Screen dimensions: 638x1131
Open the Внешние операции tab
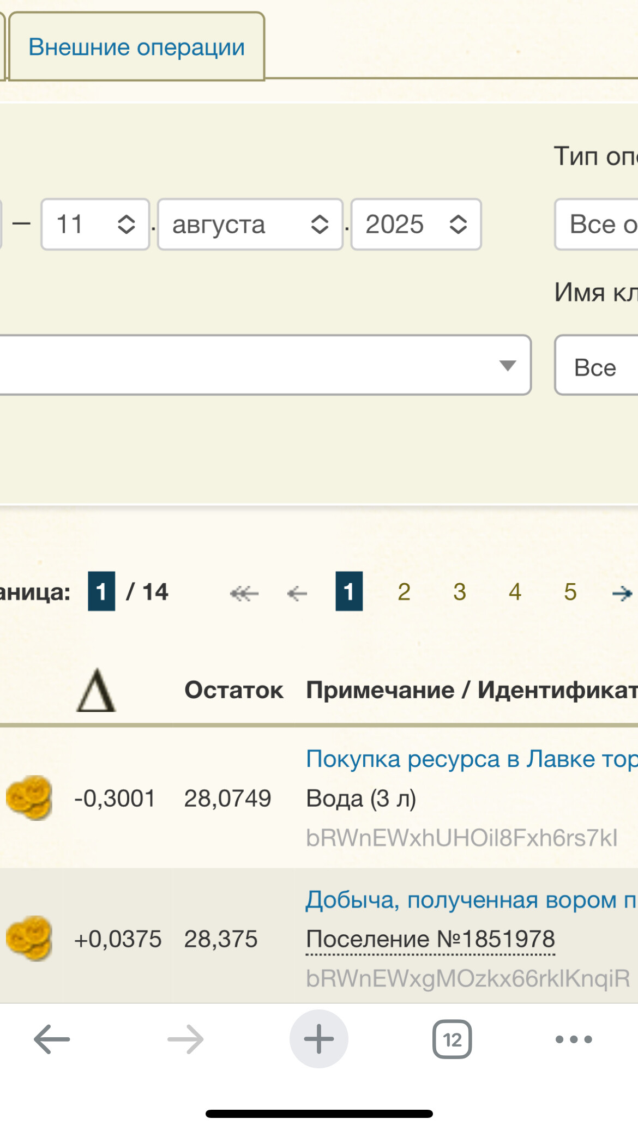coord(136,47)
